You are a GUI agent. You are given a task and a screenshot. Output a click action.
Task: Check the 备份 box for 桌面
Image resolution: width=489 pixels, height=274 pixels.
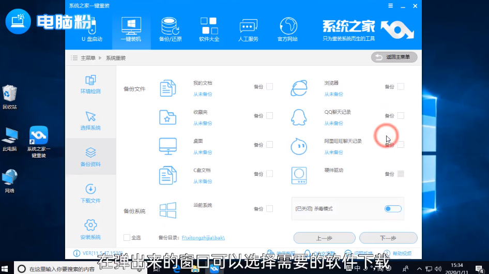[270, 144]
